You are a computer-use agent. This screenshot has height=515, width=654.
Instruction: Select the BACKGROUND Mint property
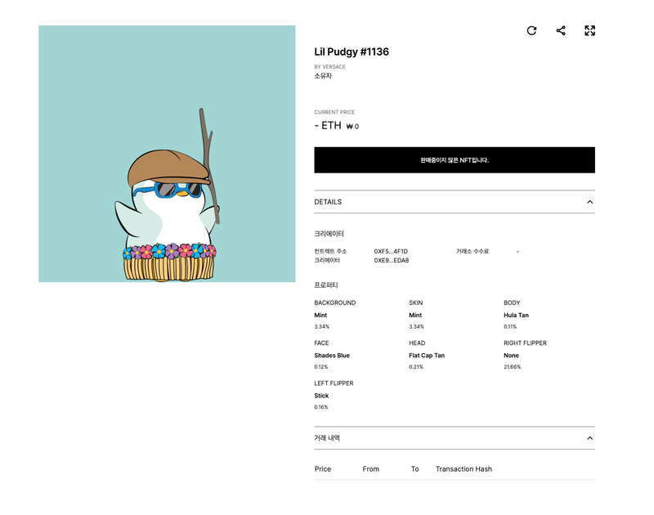[320, 315]
